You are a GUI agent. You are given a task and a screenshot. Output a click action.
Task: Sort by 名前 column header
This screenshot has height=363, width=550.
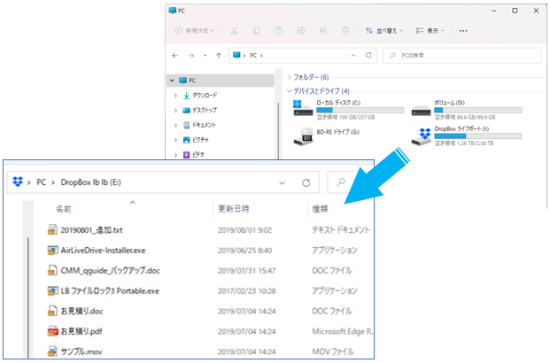[64, 209]
